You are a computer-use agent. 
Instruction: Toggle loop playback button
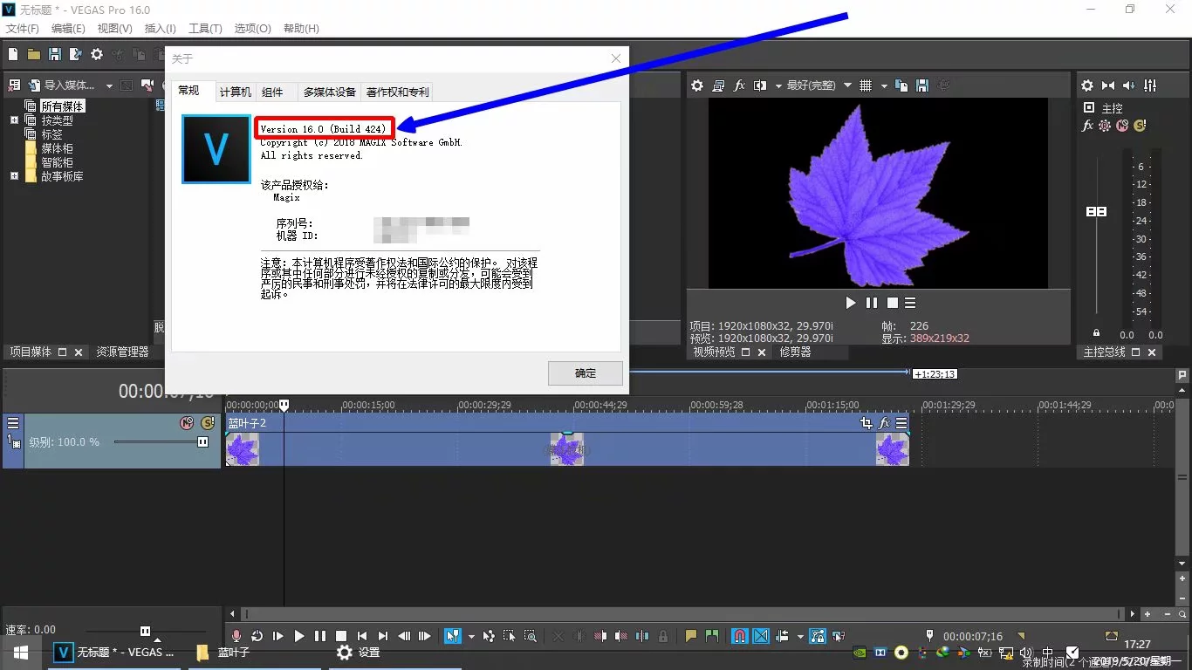[x=257, y=636]
